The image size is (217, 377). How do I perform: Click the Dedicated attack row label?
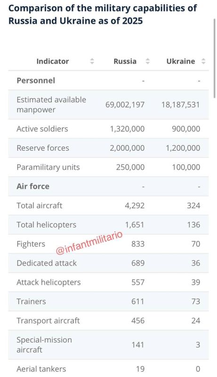pyautogui.click(x=47, y=263)
